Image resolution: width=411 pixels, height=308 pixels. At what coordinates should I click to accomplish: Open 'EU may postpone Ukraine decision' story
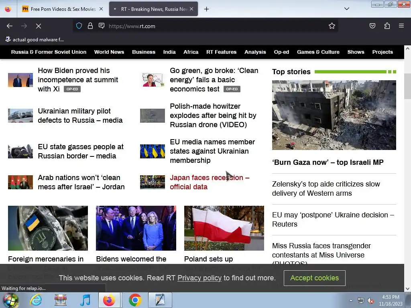333,219
